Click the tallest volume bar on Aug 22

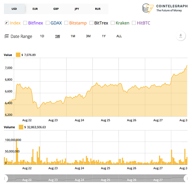(16, 152)
